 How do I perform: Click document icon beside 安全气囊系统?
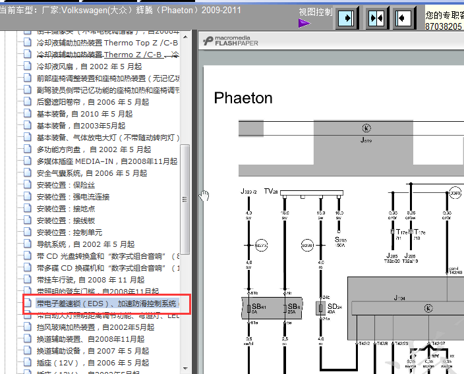pos(28,173)
